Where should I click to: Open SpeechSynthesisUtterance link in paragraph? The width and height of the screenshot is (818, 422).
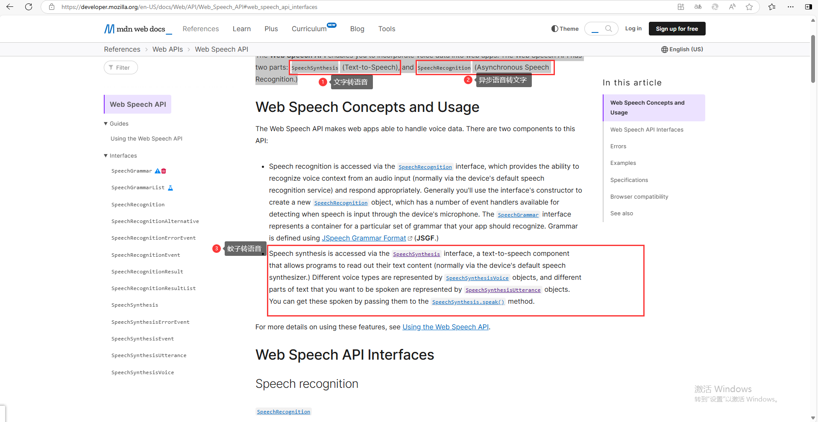(503, 290)
